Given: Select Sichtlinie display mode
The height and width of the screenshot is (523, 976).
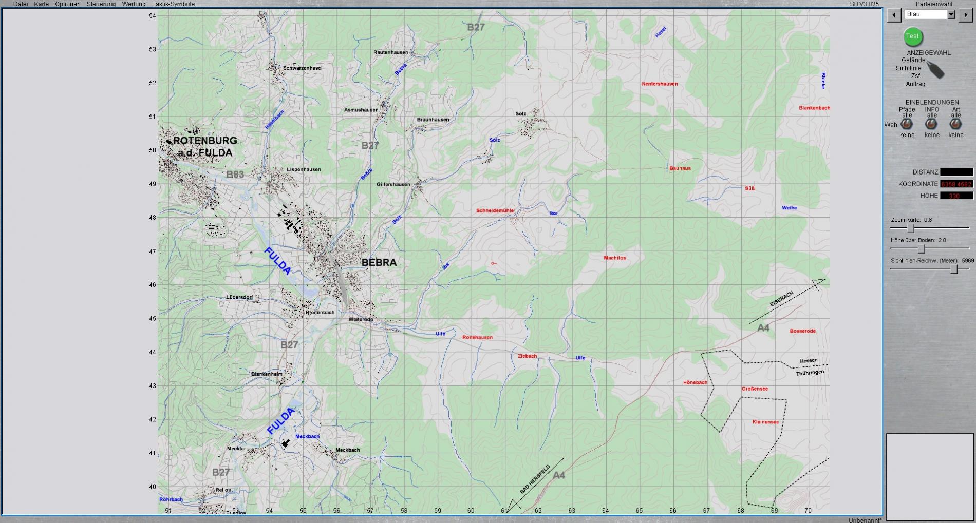Looking at the screenshot, I should [908, 68].
